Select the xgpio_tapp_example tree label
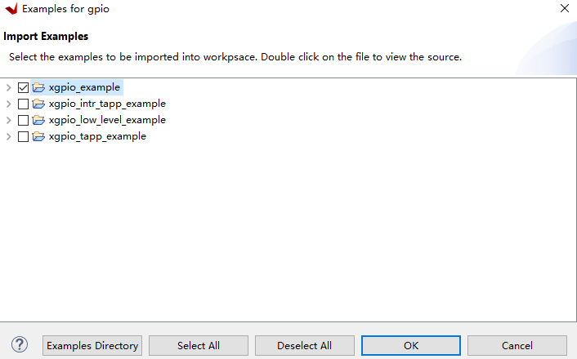The height and width of the screenshot is (359, 577). click(x=97, y=136)
